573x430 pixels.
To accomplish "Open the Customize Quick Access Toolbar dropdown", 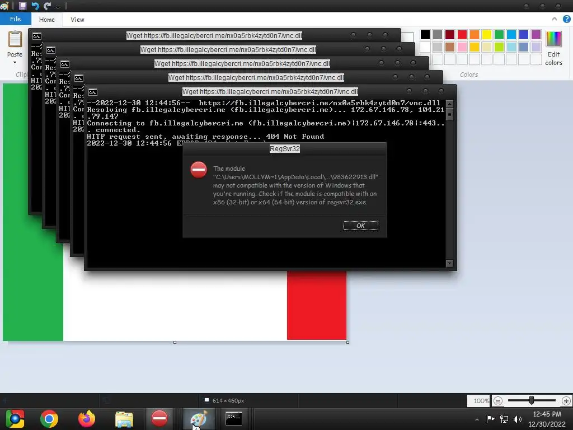I will (x=58, y=7).
